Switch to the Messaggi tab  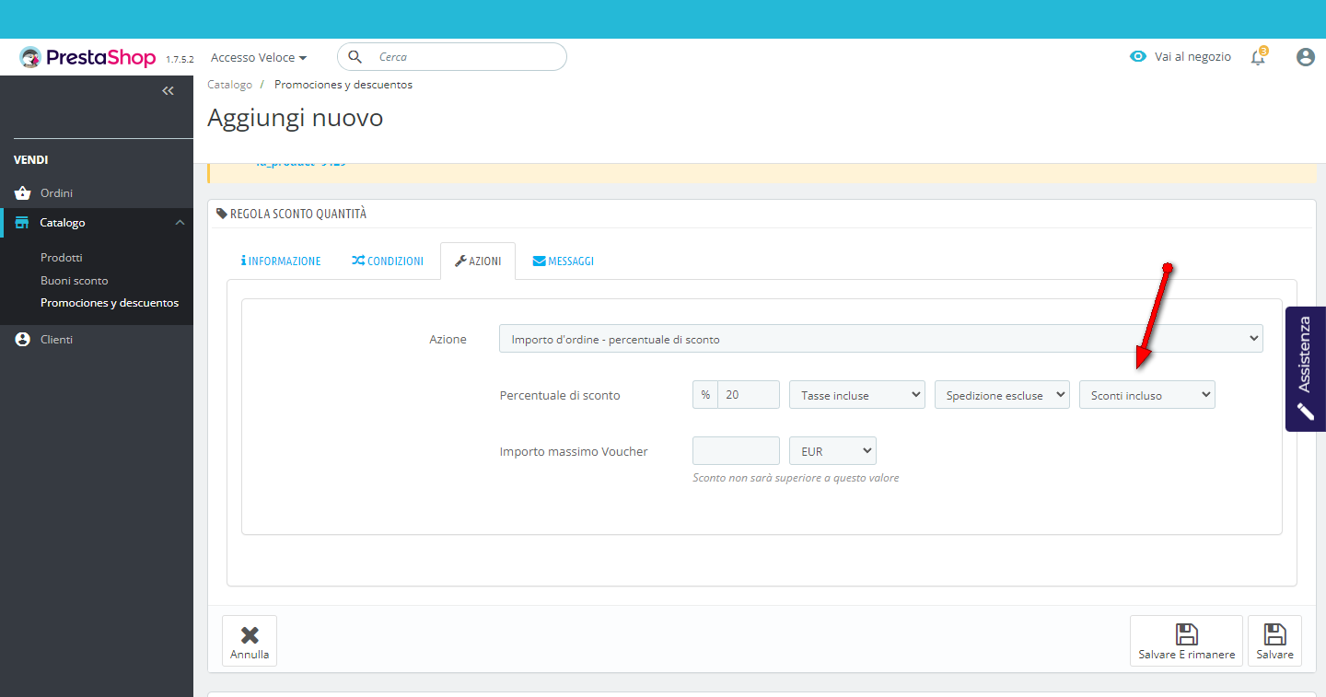563,261
